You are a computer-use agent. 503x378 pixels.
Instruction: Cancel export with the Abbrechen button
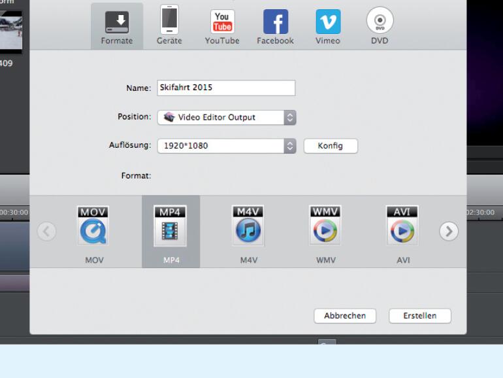(x=345, y=316)
